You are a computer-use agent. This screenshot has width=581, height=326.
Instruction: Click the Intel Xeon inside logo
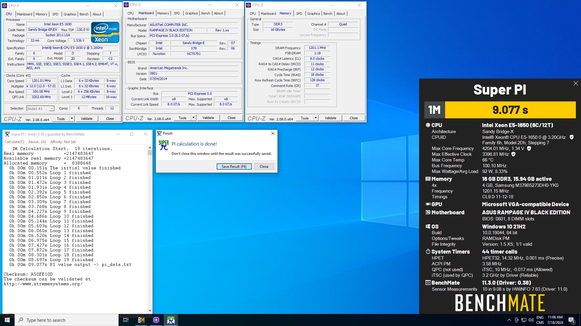pyautogui.click(x=105, y=32)
